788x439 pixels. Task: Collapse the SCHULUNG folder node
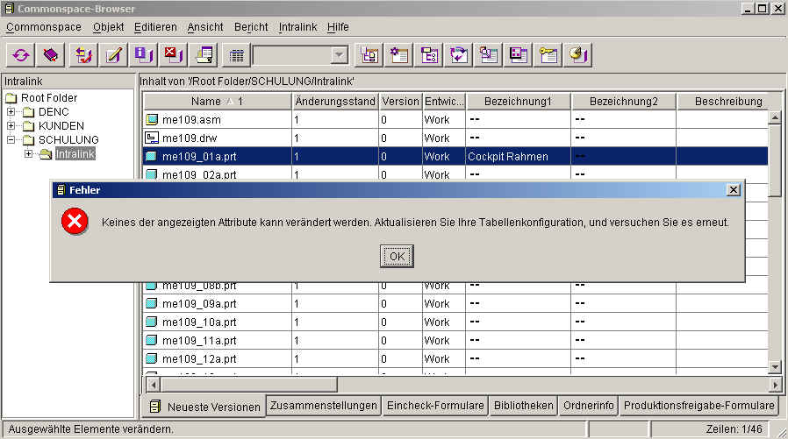pyautogui.click(x=11, y=139)
